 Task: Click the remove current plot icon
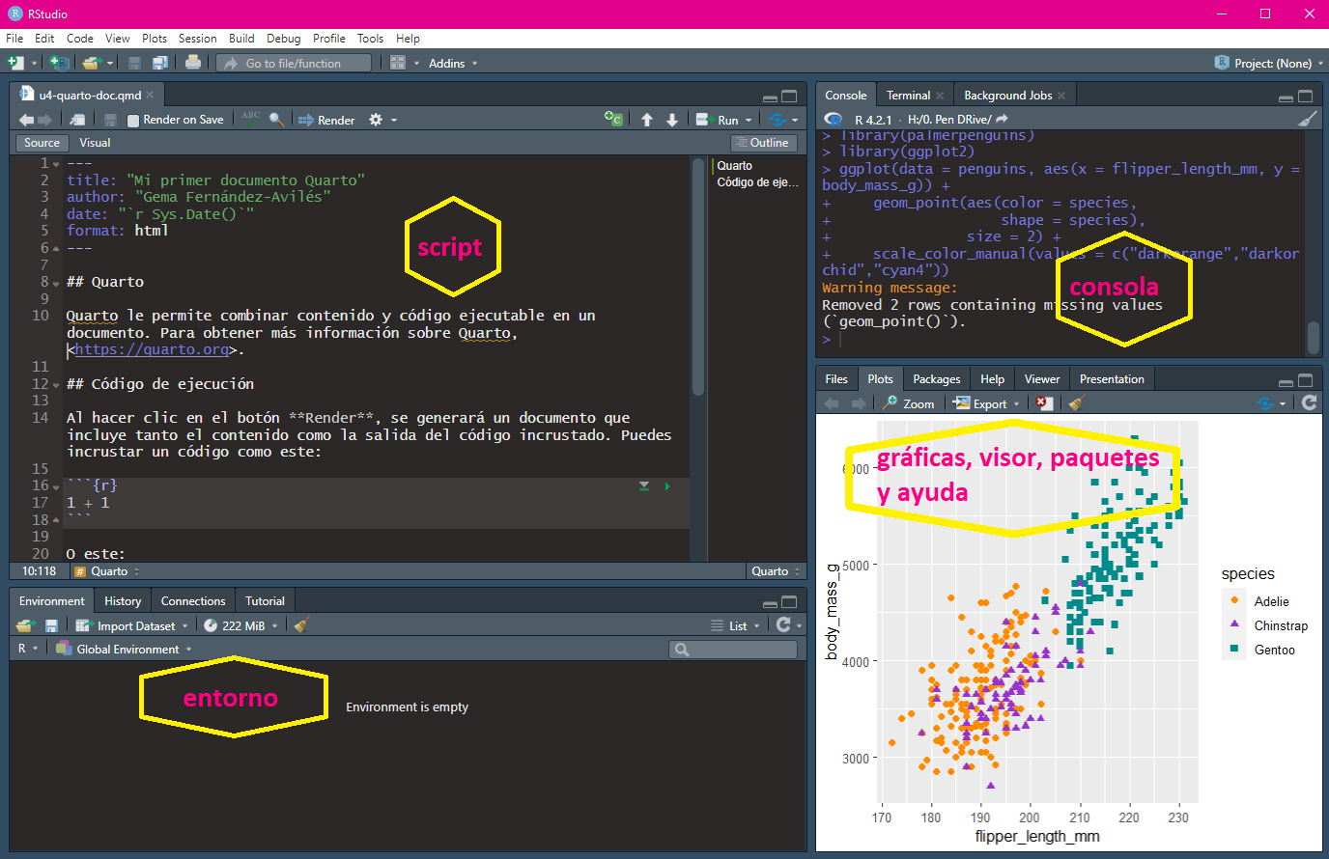click(x=1043, y=403)
